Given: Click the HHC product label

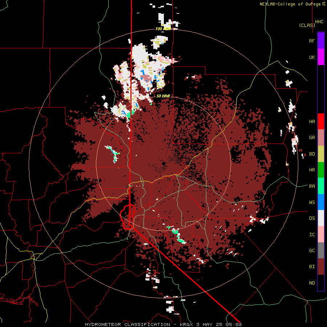Looking at the screenshot, I should pos(319,22).
